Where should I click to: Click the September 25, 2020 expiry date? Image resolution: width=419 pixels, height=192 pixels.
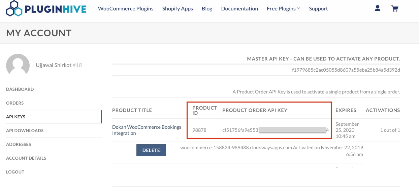(347, 130)
